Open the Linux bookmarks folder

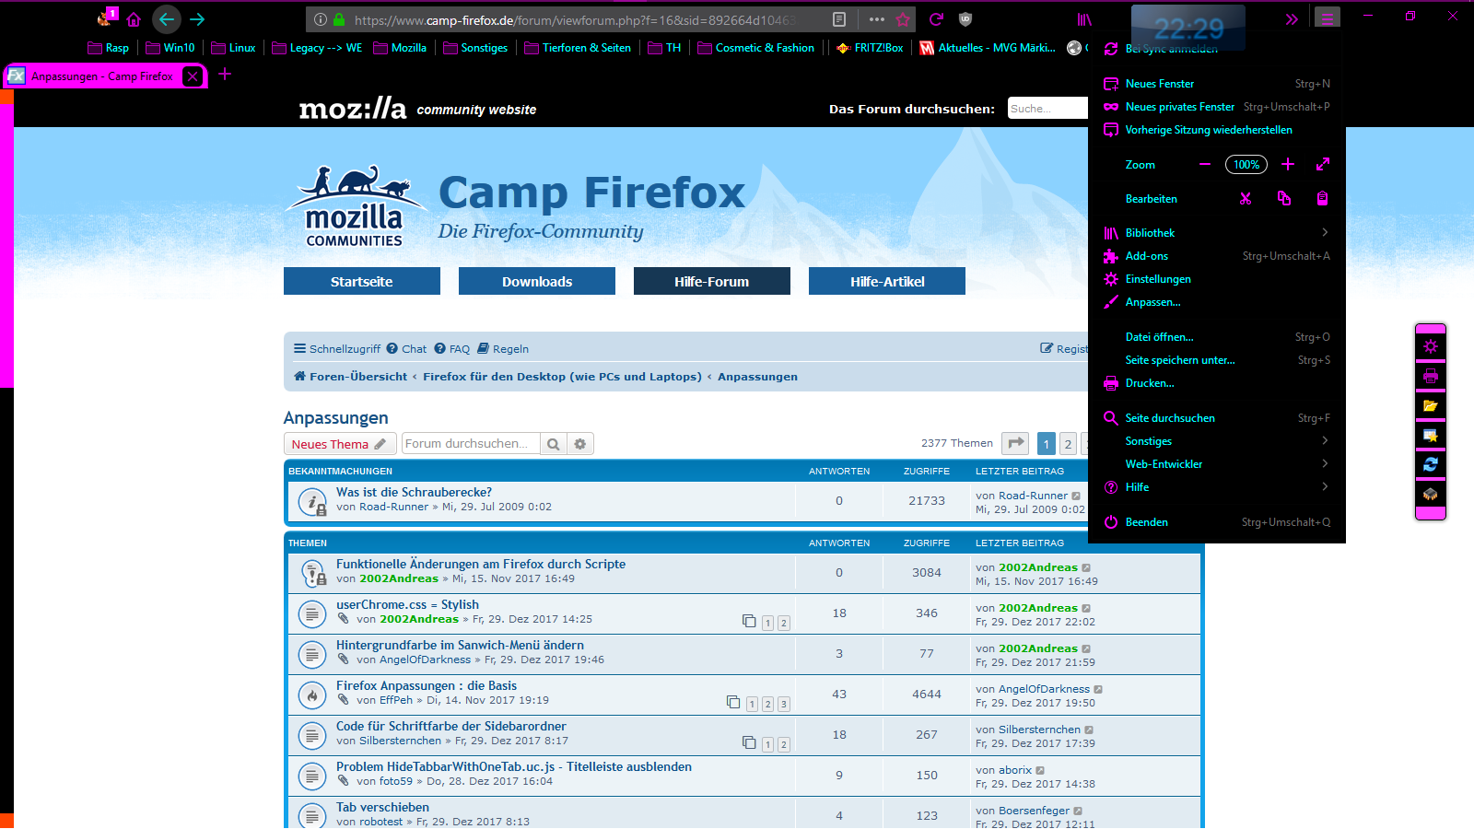233,48
